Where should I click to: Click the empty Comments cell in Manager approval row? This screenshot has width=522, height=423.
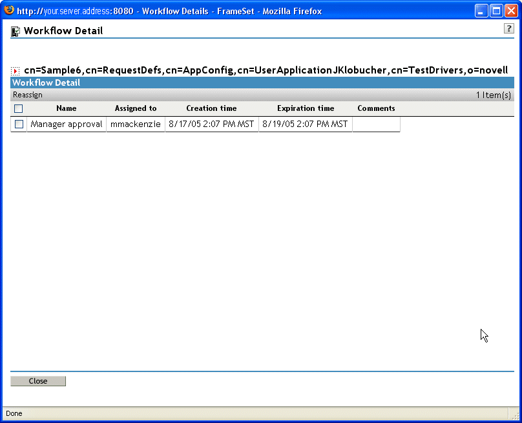tap(376, 124)
